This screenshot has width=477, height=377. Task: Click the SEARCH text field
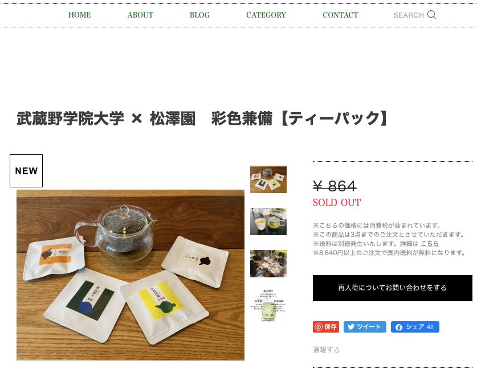409,15
